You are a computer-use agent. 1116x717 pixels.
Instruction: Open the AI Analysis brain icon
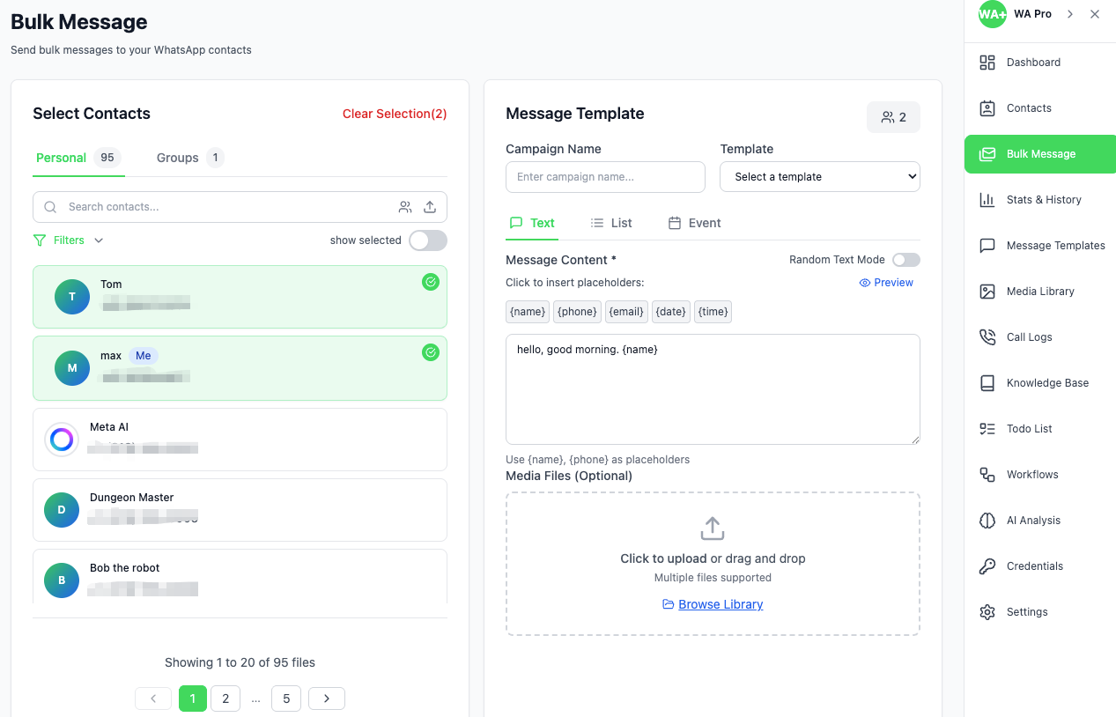tap(987, 521)
